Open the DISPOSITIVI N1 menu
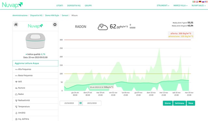 pyautogui.click(x=74, y=6)
